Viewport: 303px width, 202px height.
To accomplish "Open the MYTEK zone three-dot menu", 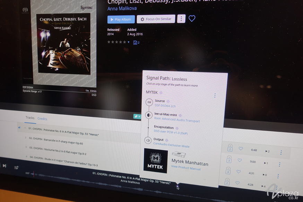I will coord(215,95).
